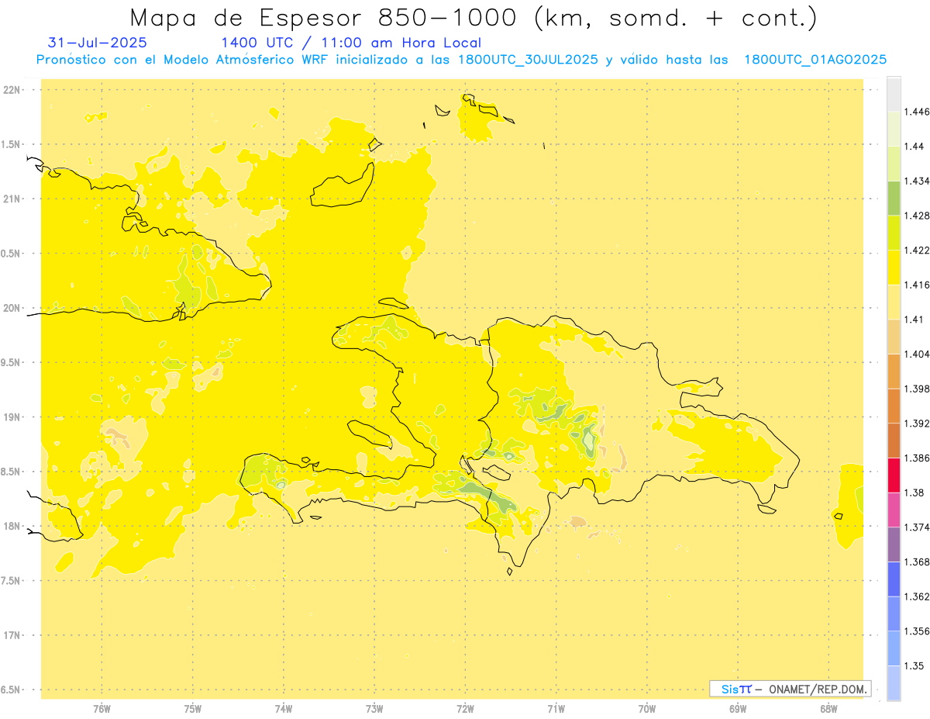
Task: Click the legend value '1.362'
Action: click(918, 596)
